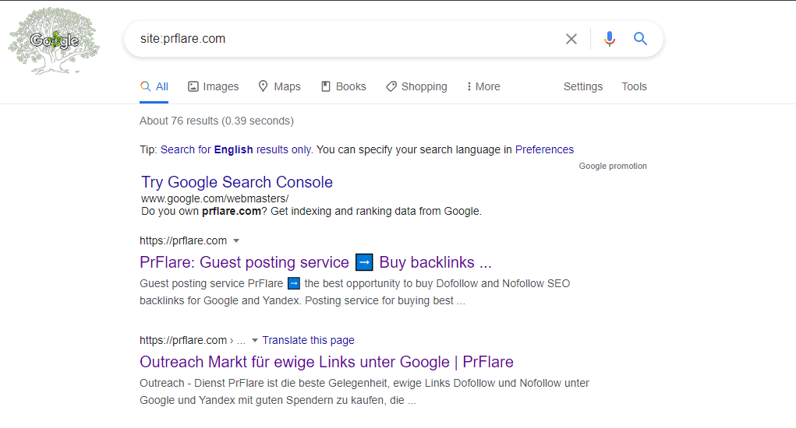796x428 pixels.
Task: Click the https://prflare.com URL of first result
Action: tap(183, 240)
